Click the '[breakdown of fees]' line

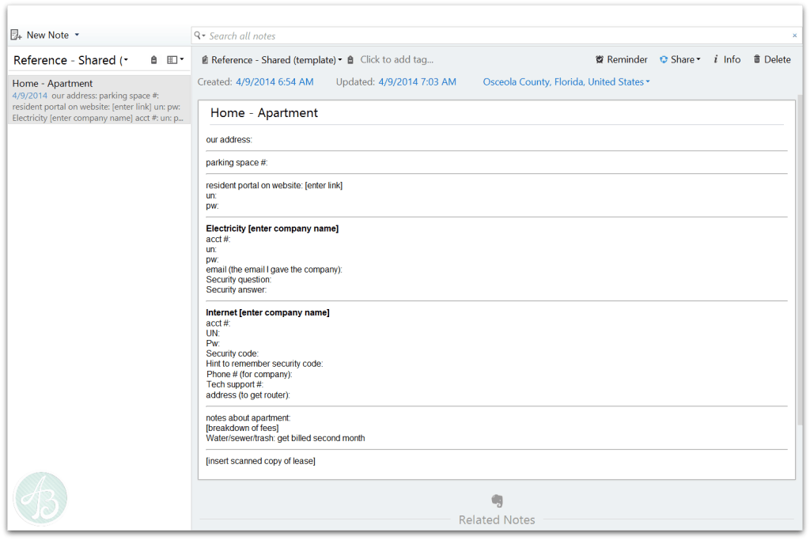tap(242, 428)
